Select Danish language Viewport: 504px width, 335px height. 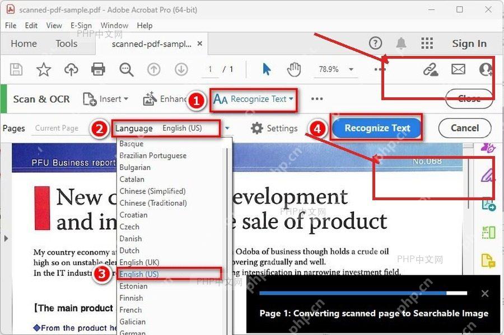pos(130,239)
